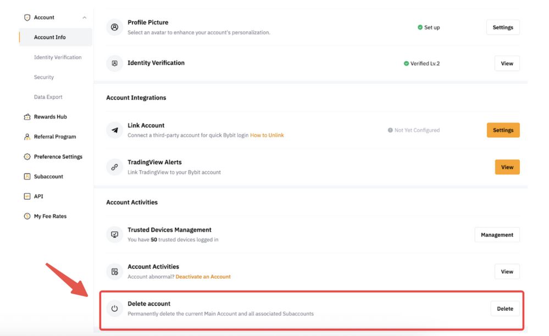The image size is (549, 336).
Task: Click the Subaccount icon in sidebar
Action: (x=27, y=177)
